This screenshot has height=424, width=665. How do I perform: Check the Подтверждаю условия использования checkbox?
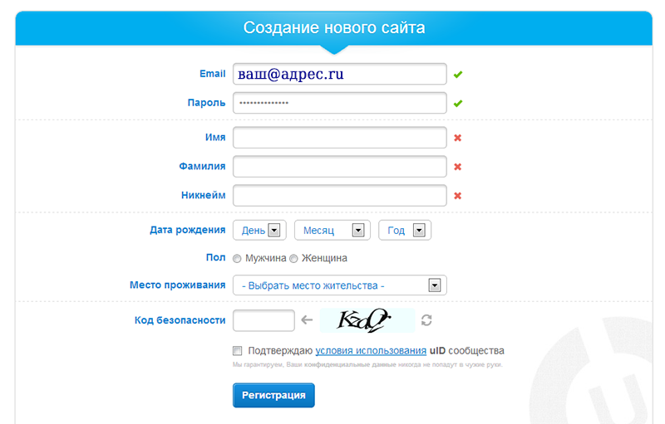pyautogui.click(x=238, y=351)
